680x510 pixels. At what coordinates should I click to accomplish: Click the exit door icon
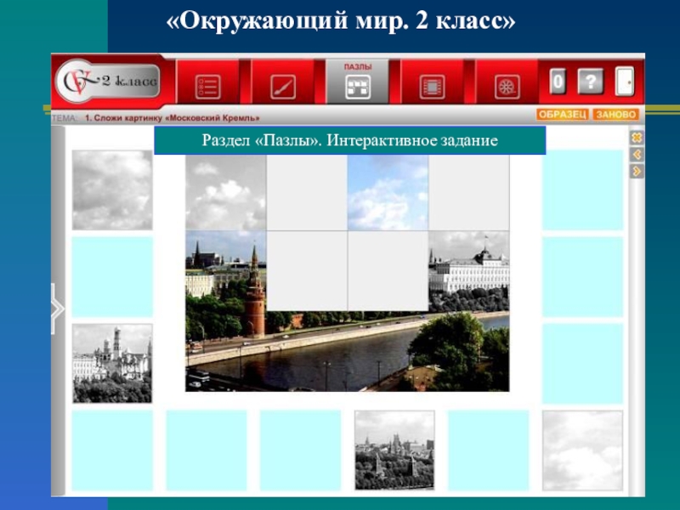click(625, 81)
